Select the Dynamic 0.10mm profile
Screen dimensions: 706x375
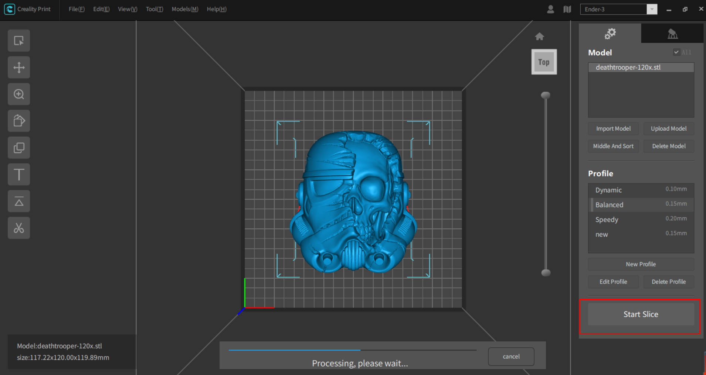click(x=641, y=190)
